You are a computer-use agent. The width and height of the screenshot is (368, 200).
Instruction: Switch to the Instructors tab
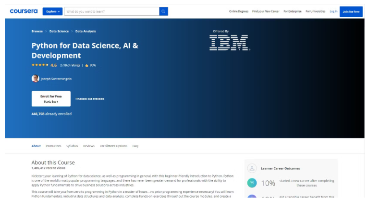tap(53, 146)
